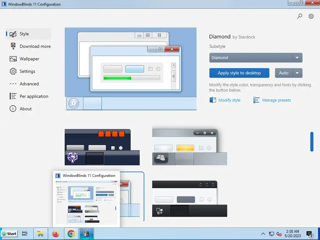Launch Firefox from the taskbar
The image size is (320, 240).
[56, 234]
